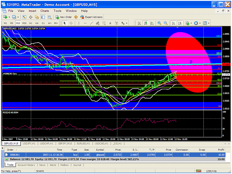Switch to M5 timeframe

pos(12,23)
